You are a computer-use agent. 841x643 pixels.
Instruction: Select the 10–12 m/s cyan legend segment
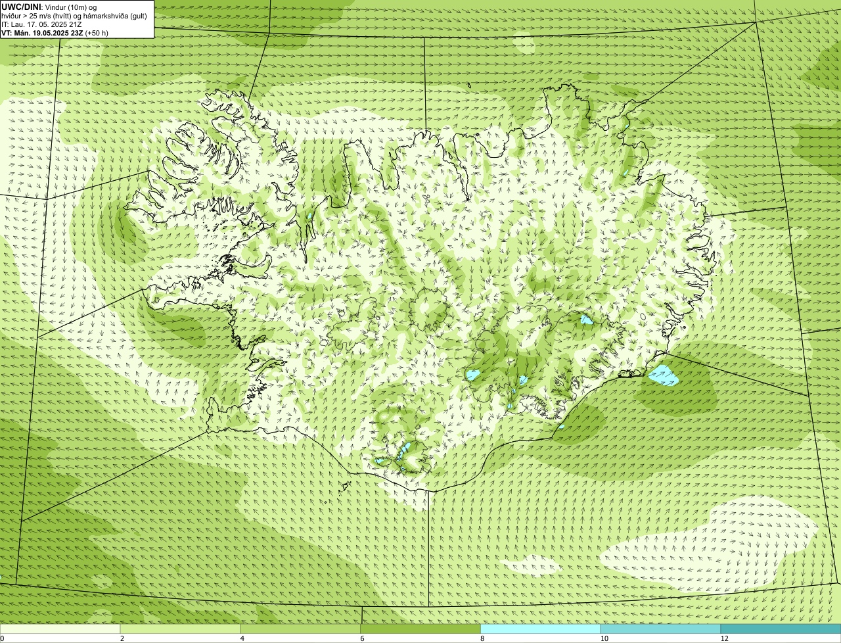(x=660, y=629)
